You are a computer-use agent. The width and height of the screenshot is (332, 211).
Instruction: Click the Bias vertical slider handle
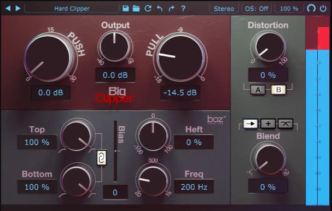115,151
